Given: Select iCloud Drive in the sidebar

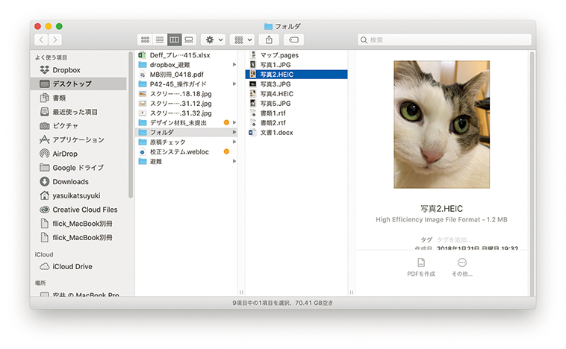Looking at the screenshot, I should click(72, 266).
